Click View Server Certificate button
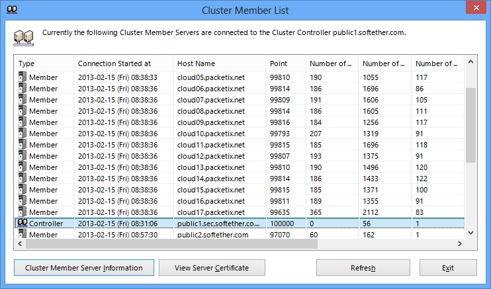This screenshot has width=491, height=289. tap(212, 268)
